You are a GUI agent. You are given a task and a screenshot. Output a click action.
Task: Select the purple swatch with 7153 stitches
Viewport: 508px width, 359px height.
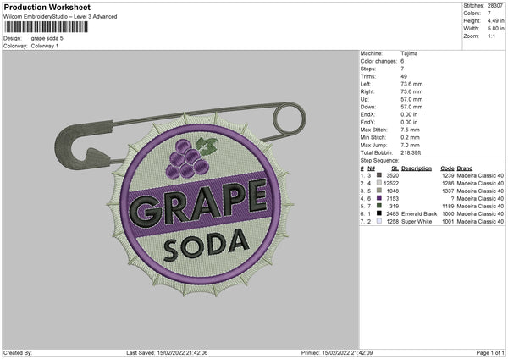pyautogui.click(x=379, y=198)
